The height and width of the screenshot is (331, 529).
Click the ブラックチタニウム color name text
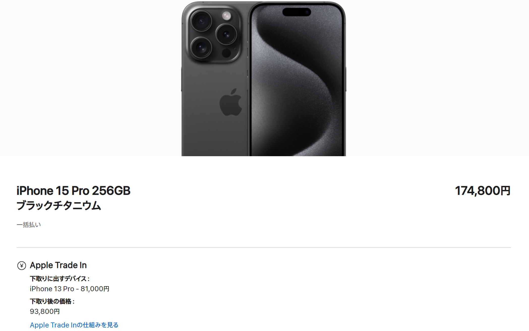click(59, 206)
